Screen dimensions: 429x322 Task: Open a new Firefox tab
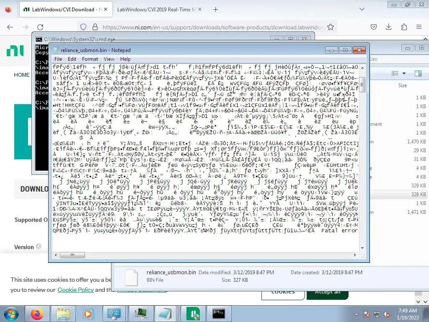click(216, 10)
